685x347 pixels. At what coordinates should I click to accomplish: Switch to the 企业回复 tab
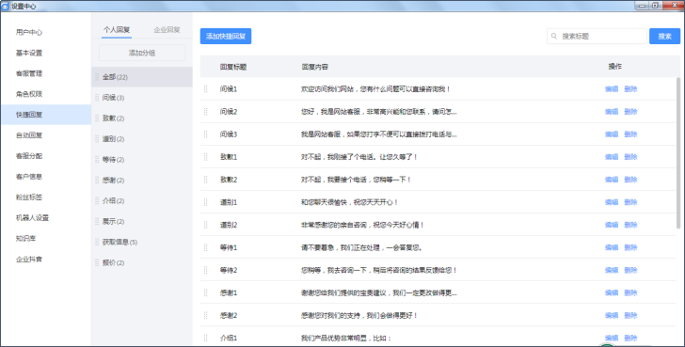click(167, 30)
